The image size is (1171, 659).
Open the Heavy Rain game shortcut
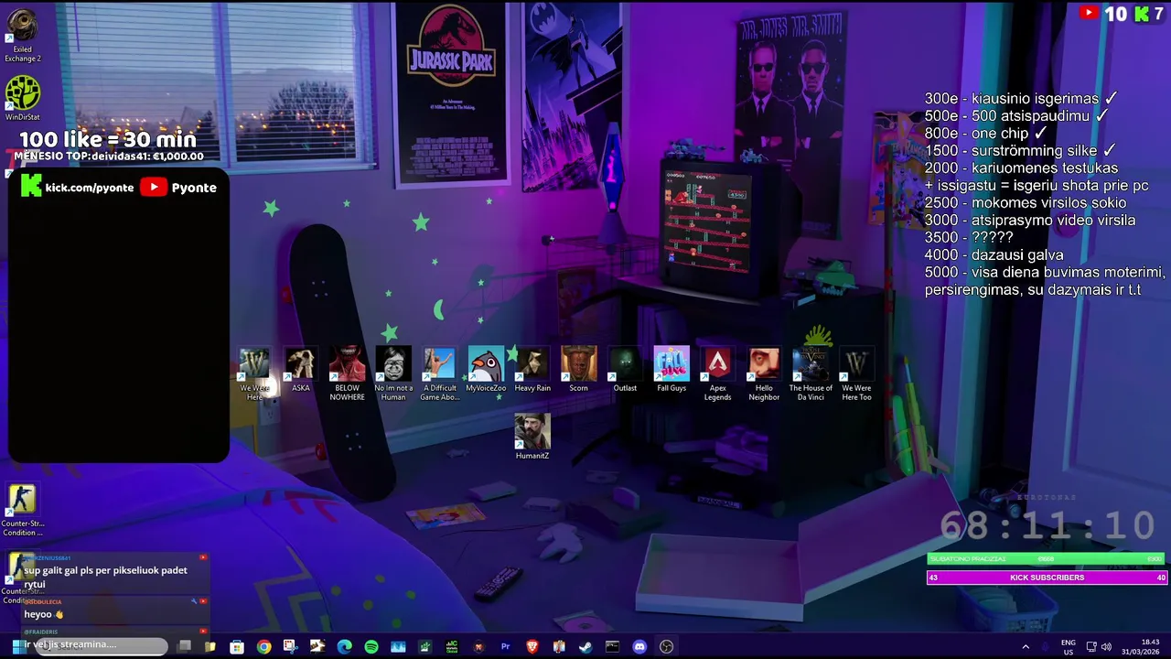pos(532,370)
